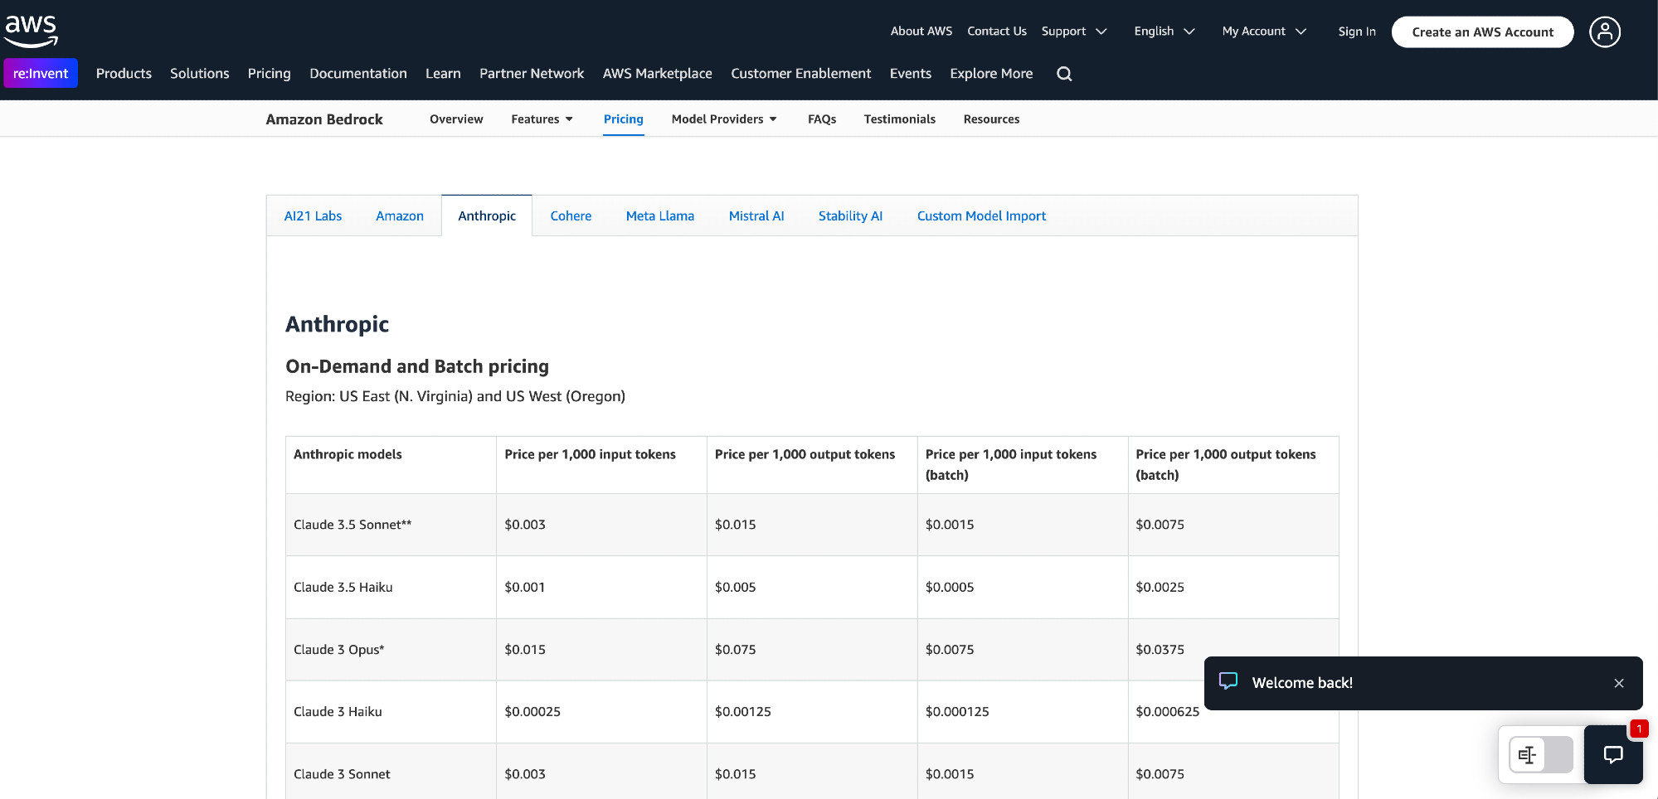Open Customer Enablement menu
This screenshot has width=1658, height=799.
[x=800, y=74]
